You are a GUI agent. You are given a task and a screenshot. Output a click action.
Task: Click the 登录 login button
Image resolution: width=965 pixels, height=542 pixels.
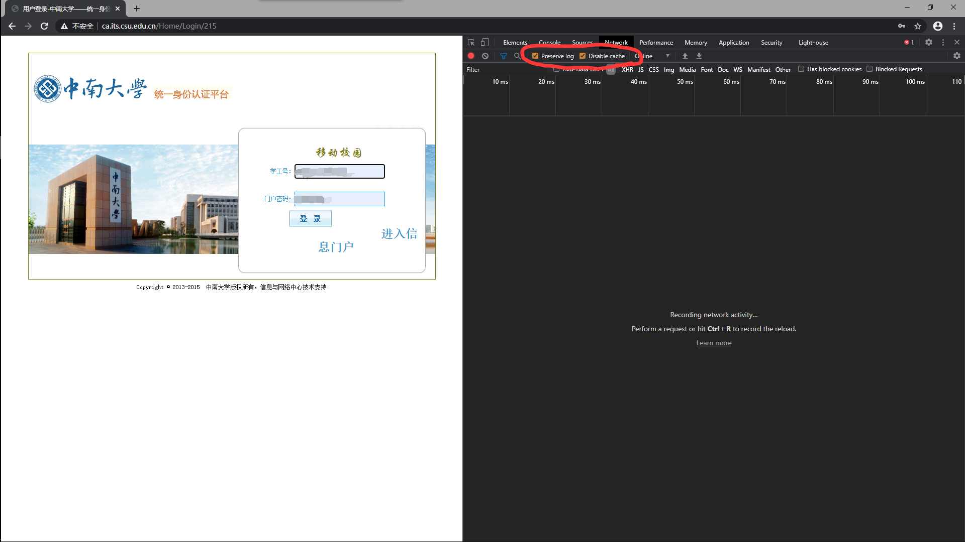click(310, 219)
